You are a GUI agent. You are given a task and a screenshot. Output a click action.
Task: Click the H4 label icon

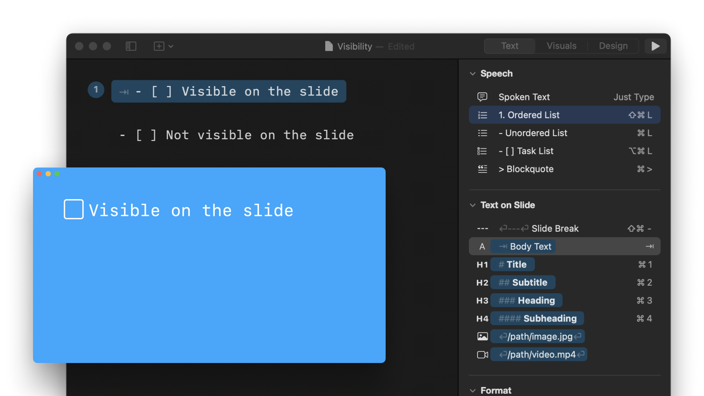click(x=482, y=319)
